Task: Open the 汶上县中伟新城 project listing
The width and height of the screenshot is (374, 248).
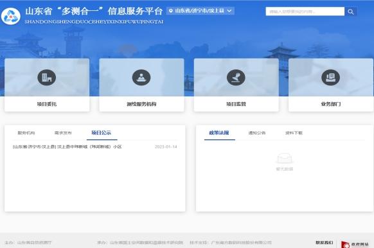Action: coord(67,146)
